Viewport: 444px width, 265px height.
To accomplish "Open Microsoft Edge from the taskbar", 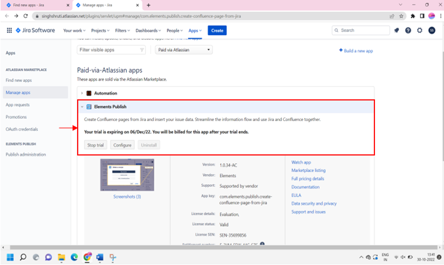I will [x=74, y=257].
